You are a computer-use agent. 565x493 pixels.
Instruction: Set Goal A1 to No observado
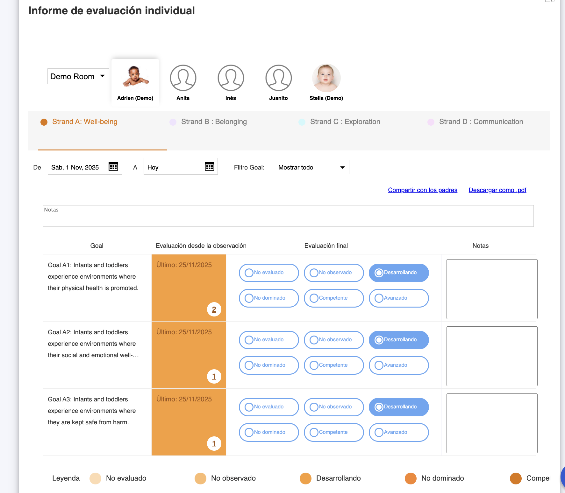point(334,273)
